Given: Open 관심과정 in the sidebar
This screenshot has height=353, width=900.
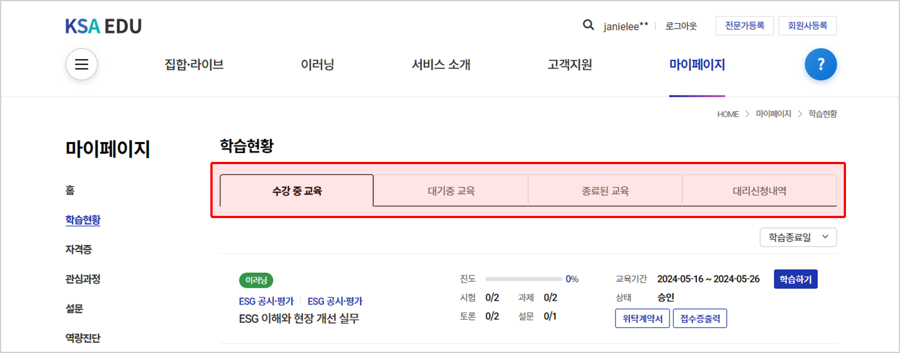Looking at the screenshot, I should [x=83, y=279].
